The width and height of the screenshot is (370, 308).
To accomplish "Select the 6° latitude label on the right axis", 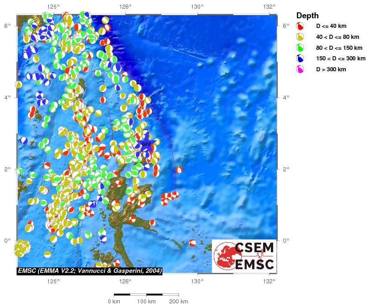I will (286, 26).
